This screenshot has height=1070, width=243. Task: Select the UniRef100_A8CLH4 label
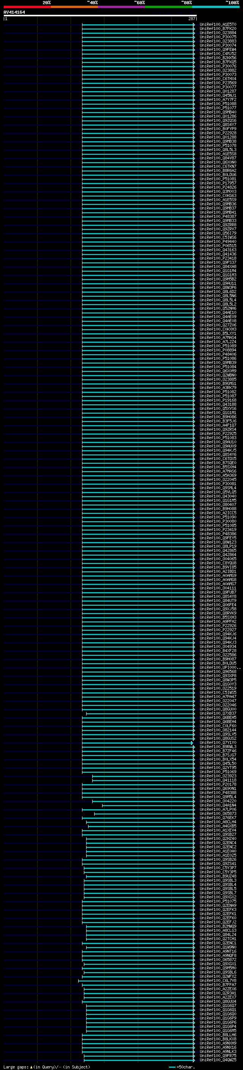tap(218, 822)
